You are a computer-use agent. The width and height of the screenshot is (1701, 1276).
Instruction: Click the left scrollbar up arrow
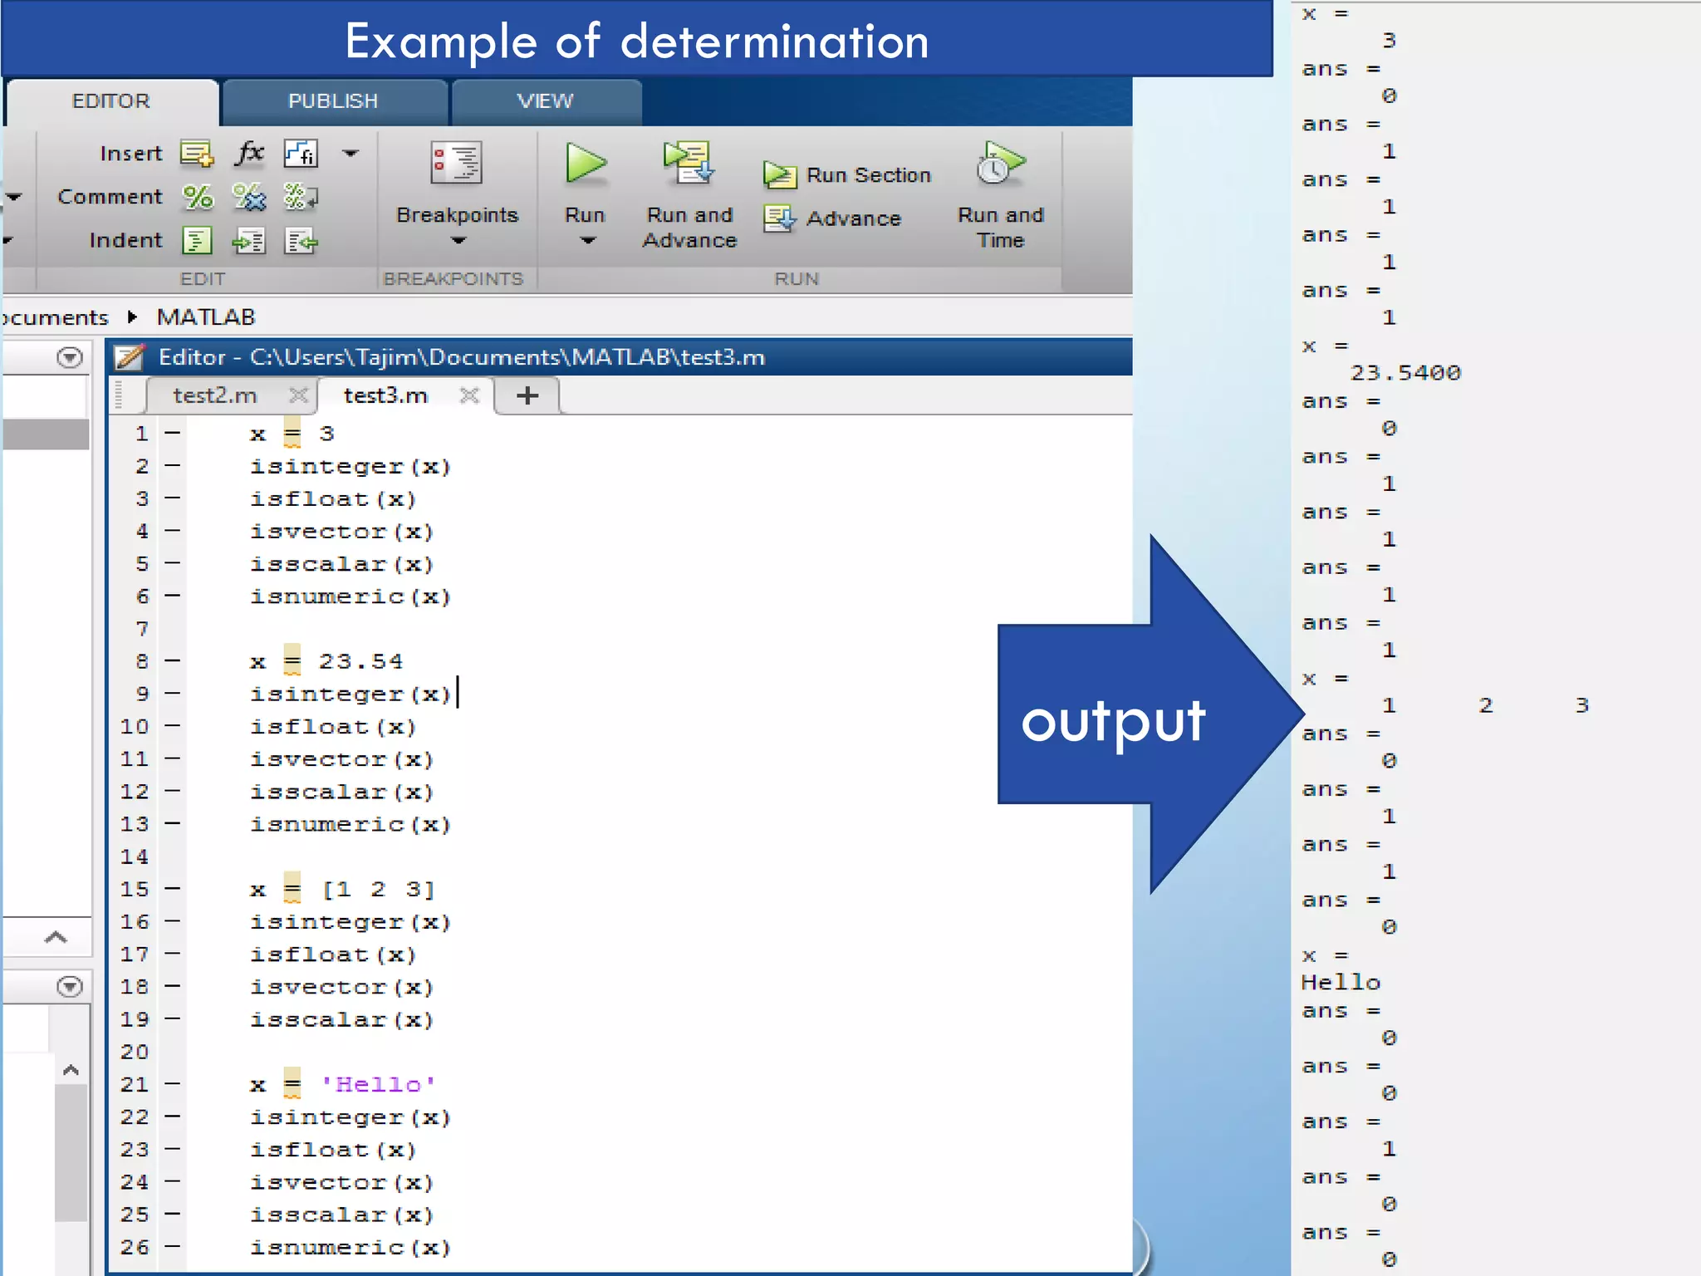(x=71, y=1070)
